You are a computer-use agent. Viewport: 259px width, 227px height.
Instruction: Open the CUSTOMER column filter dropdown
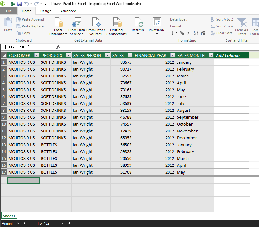(37, 55)
